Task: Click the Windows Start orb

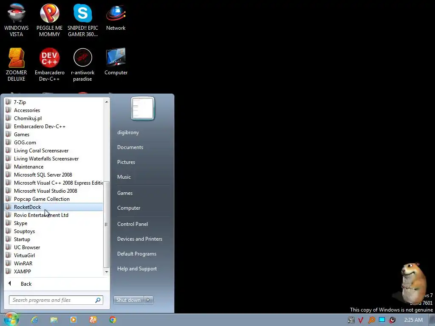Action: [x=11, y=319]
